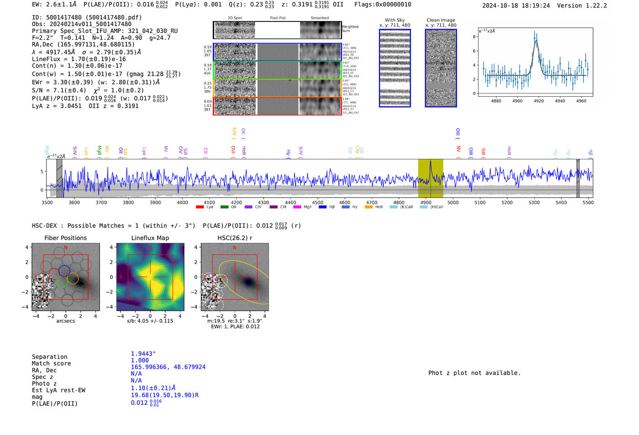Click the S/N = 7.1(±0.4) text
This screenshot has width=639, height=435.
pos(59,90)
